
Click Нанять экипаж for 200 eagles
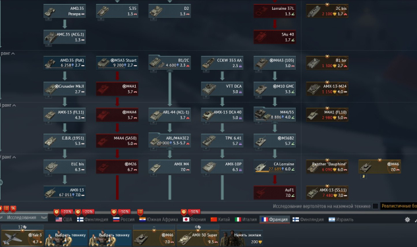[x=242, y=238]
